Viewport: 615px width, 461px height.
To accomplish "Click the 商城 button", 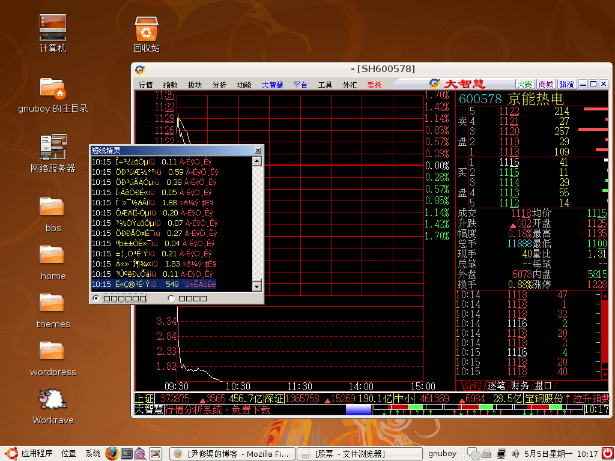I will 546,84.
